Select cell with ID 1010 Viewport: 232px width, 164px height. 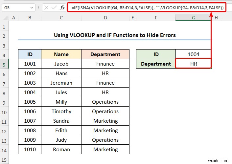pos(30,149)
